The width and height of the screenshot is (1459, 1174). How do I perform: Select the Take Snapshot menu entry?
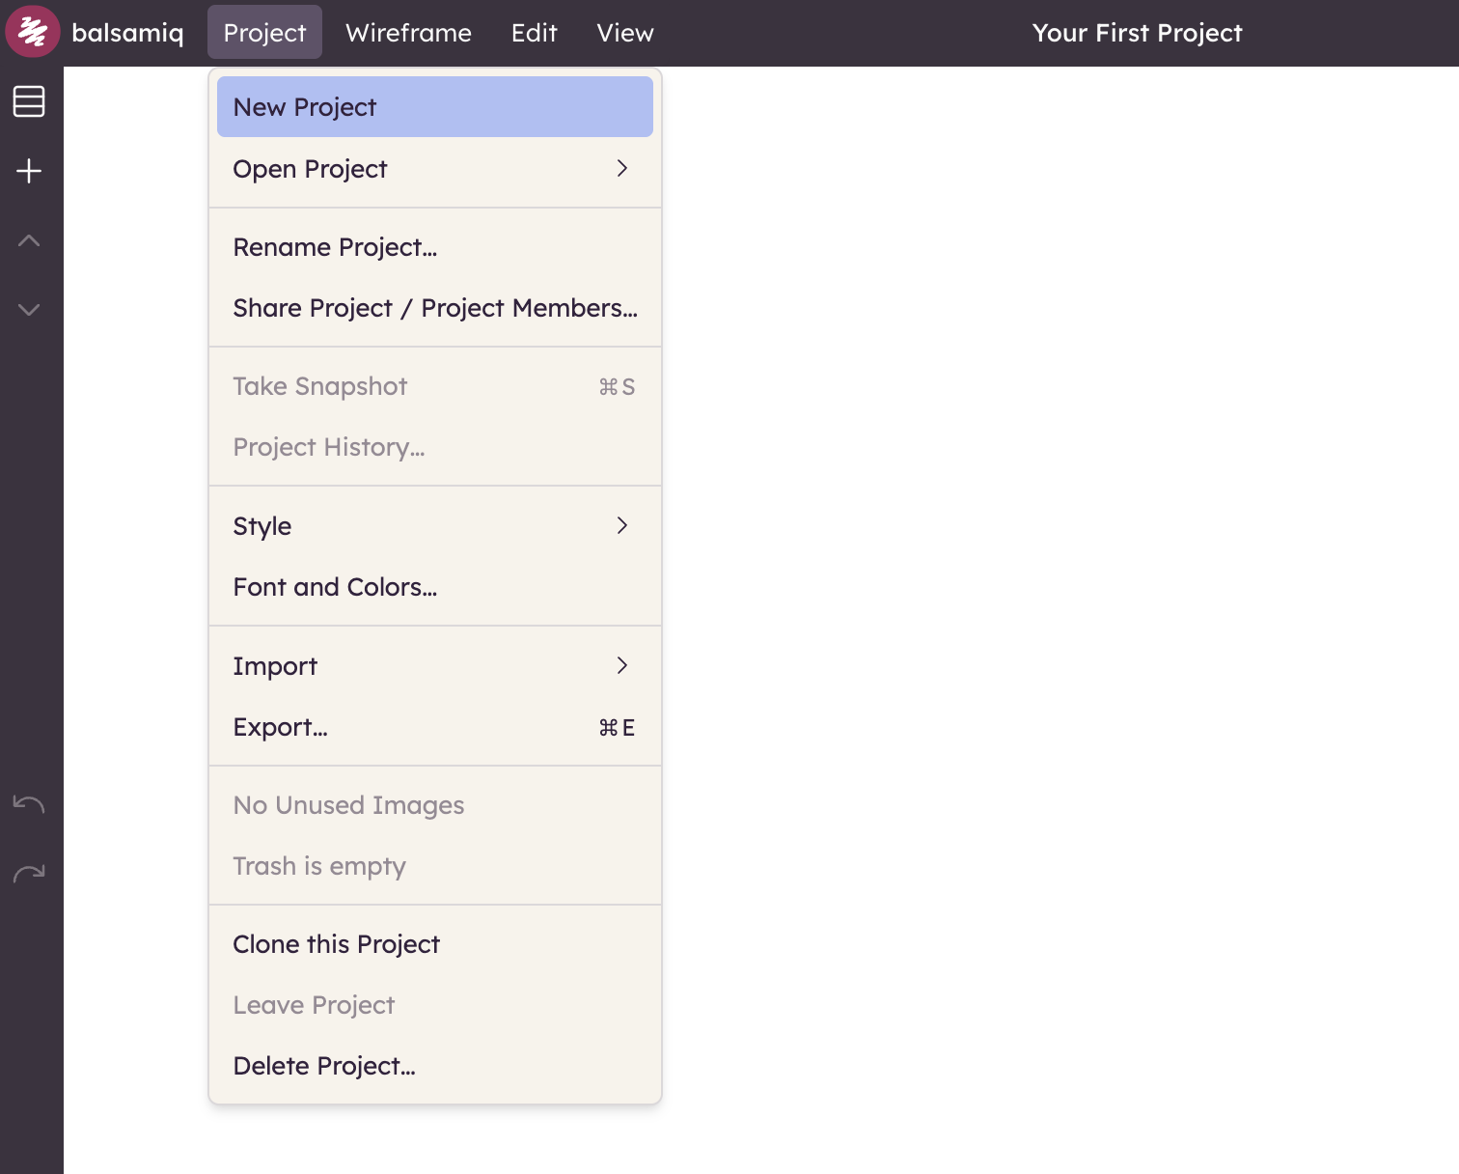pyautogui.click(x=319, y=385)
